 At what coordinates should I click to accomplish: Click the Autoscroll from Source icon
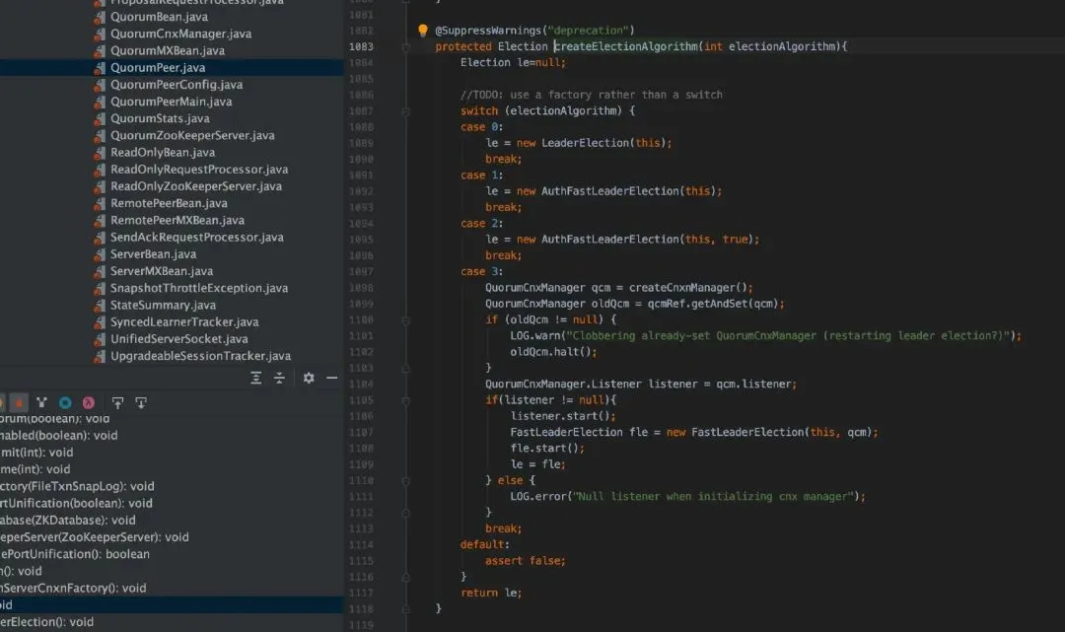pyautogui.click(x=141, y=402)
